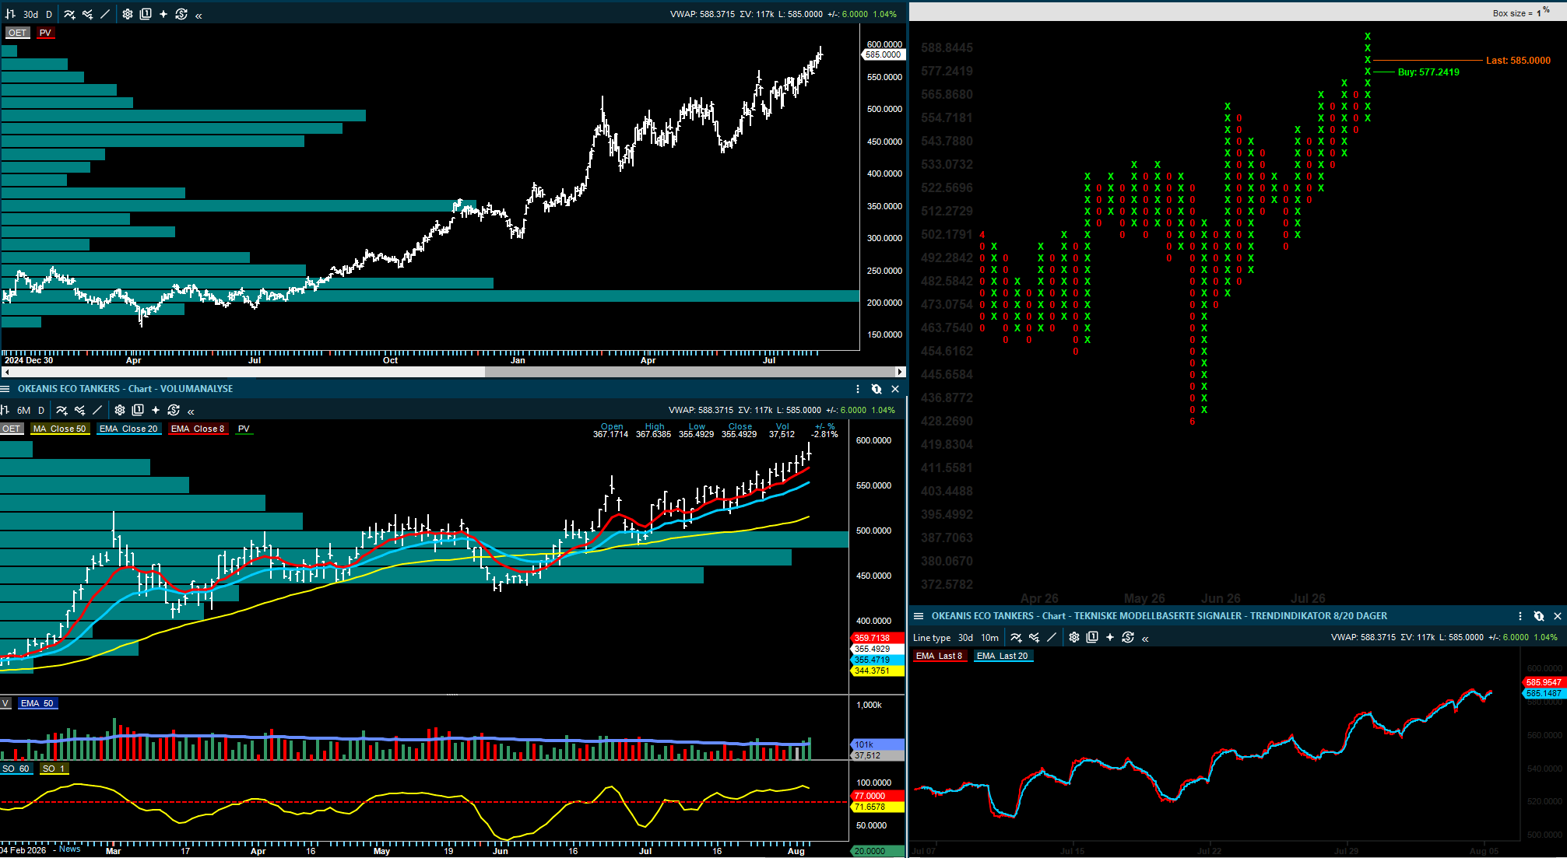Collapse the top chart toolbar with chevrons
1567x858 pixels.
pos(199,15)
